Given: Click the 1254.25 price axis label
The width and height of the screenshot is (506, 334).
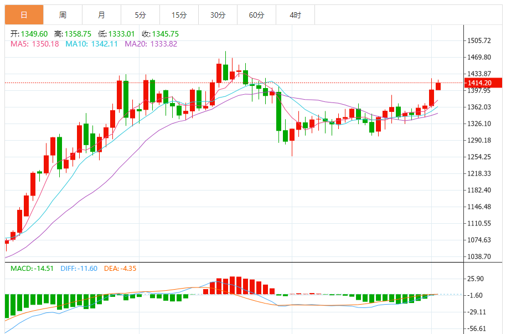Looking at the screenshot, I should [x=479, y=157].
